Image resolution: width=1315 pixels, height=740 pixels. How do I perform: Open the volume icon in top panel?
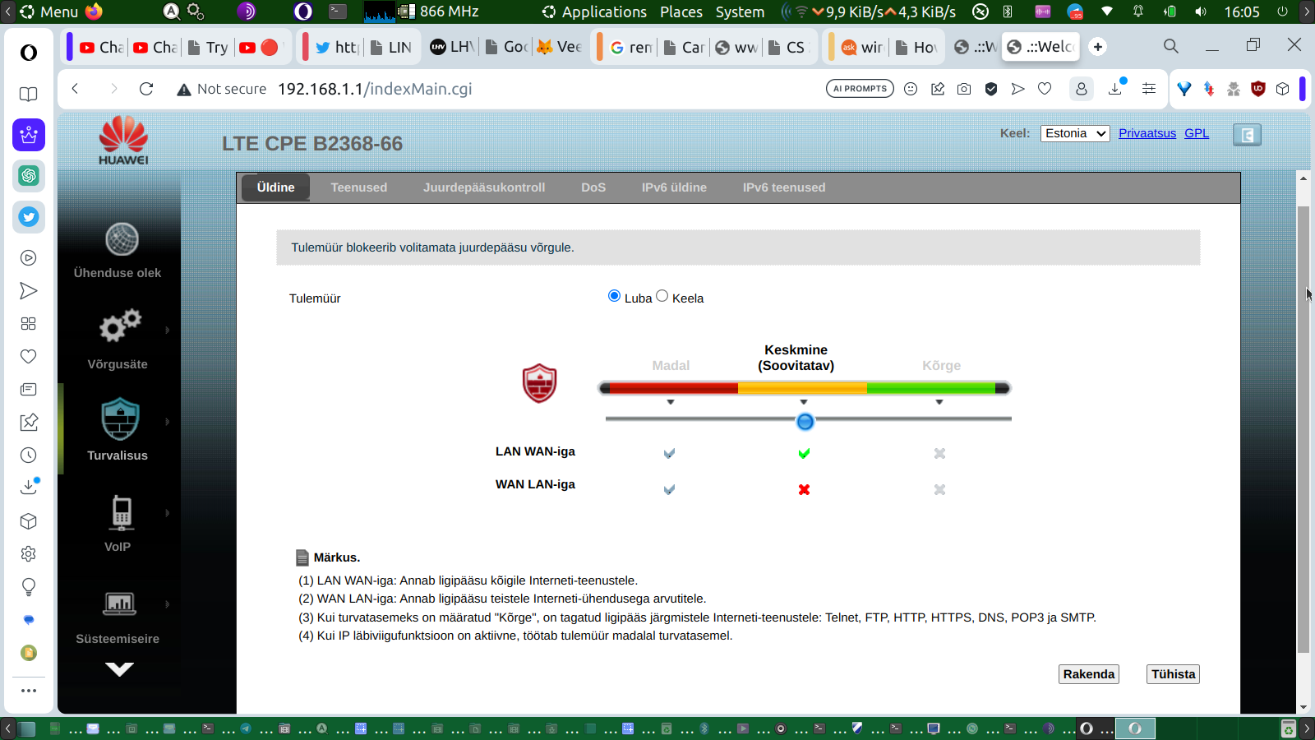[x=1201, y=12]
